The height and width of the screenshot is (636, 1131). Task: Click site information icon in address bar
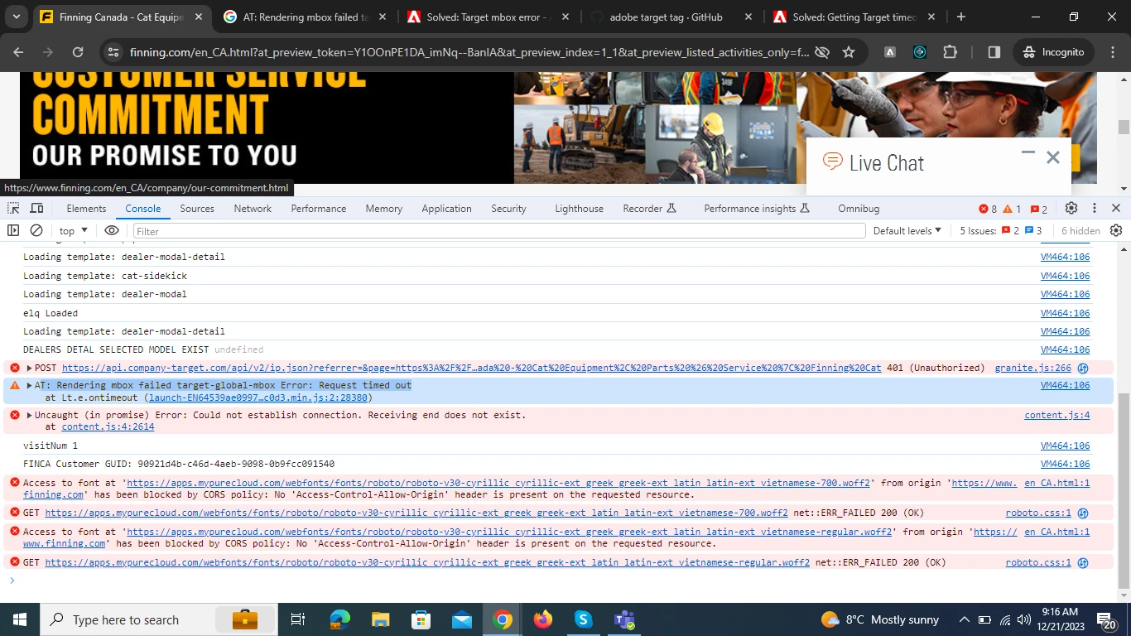[114, 52]
